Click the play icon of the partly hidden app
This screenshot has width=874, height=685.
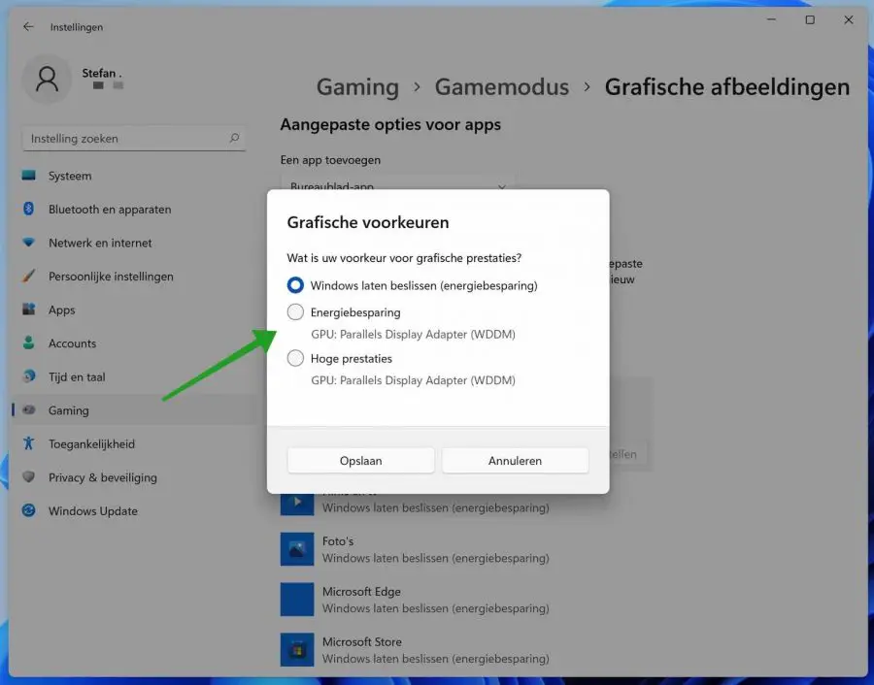pos(296,503)
